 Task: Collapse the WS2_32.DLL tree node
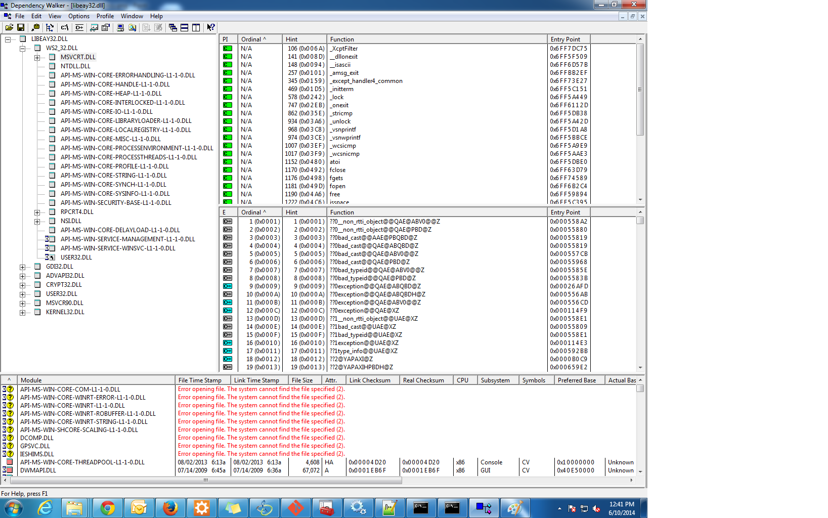coord(22,48)
